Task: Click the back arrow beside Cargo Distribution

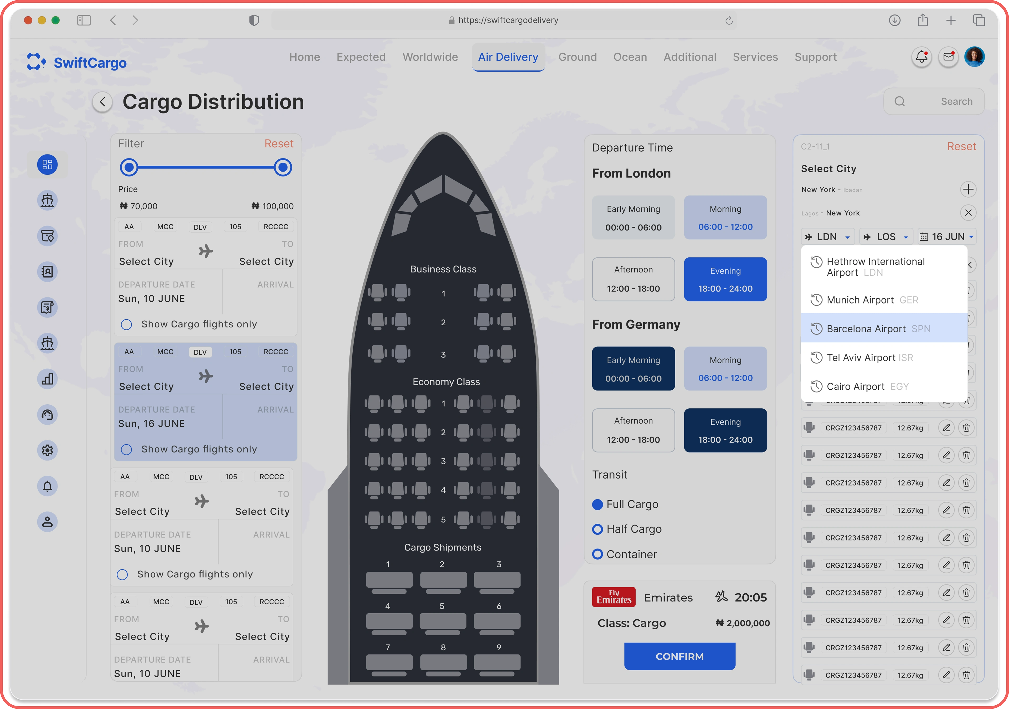Action: [102, 102]
